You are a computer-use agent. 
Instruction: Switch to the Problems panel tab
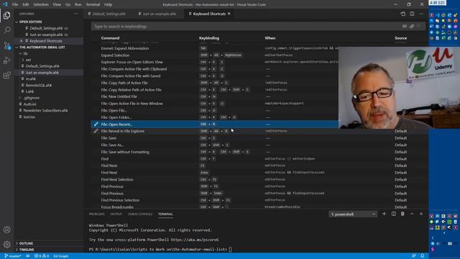(97, 214)
